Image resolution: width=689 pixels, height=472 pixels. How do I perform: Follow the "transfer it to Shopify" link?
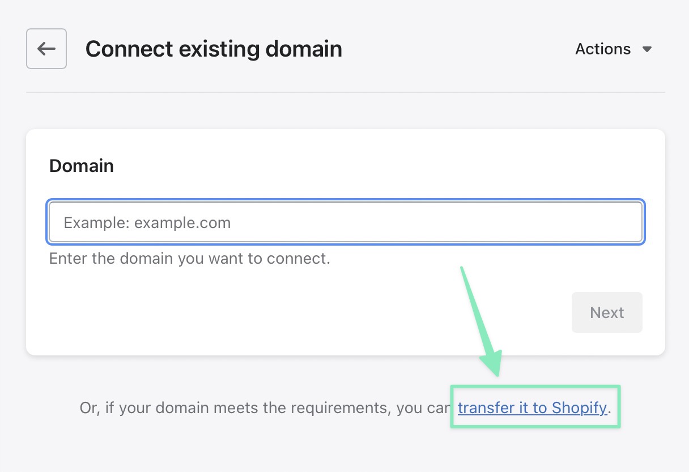pyautogui.click(x=532, y=407)
